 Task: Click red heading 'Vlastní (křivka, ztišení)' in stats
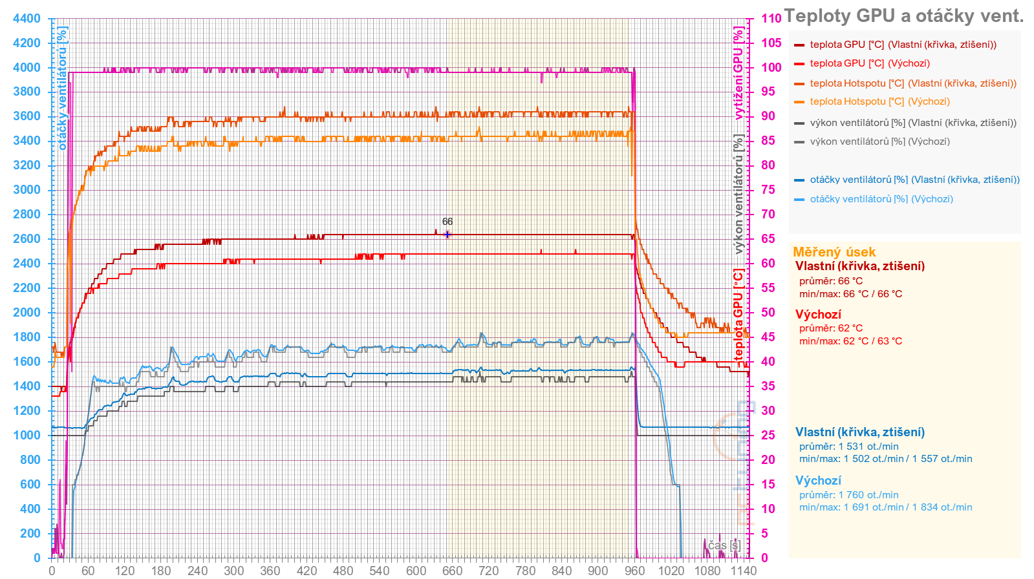[860, 266]
